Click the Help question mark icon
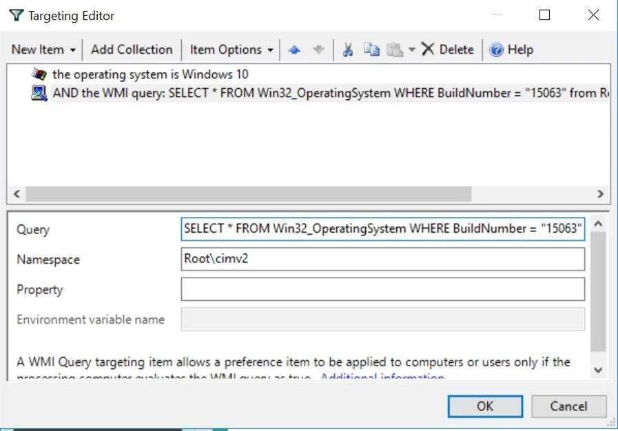The width and height of the screenshot is (618, 431). 496,50
